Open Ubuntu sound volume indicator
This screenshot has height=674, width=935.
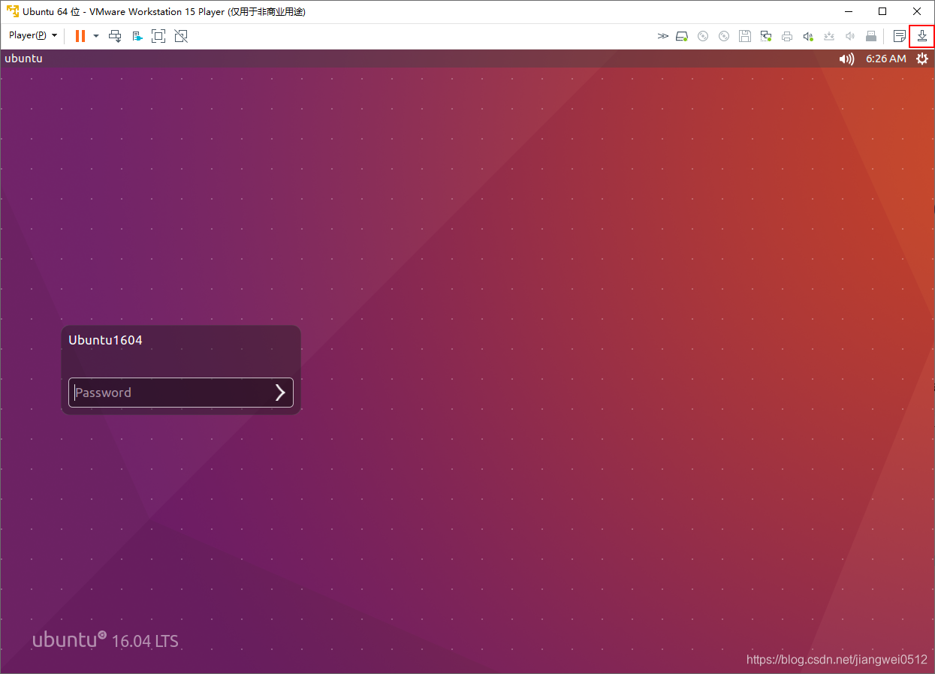(847, 59)
